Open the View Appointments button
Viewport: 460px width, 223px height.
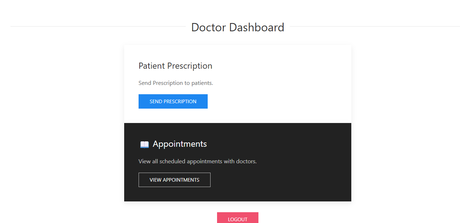(x=175, y=180)
